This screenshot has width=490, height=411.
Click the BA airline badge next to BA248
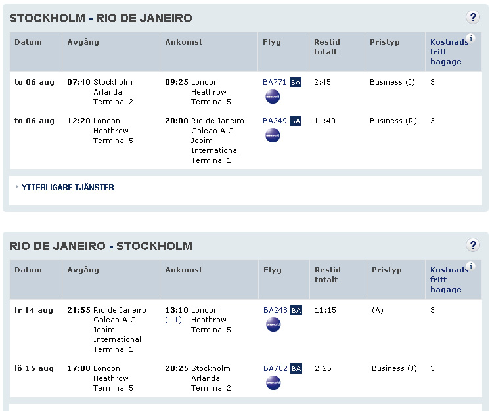click(x=296, y=310)
